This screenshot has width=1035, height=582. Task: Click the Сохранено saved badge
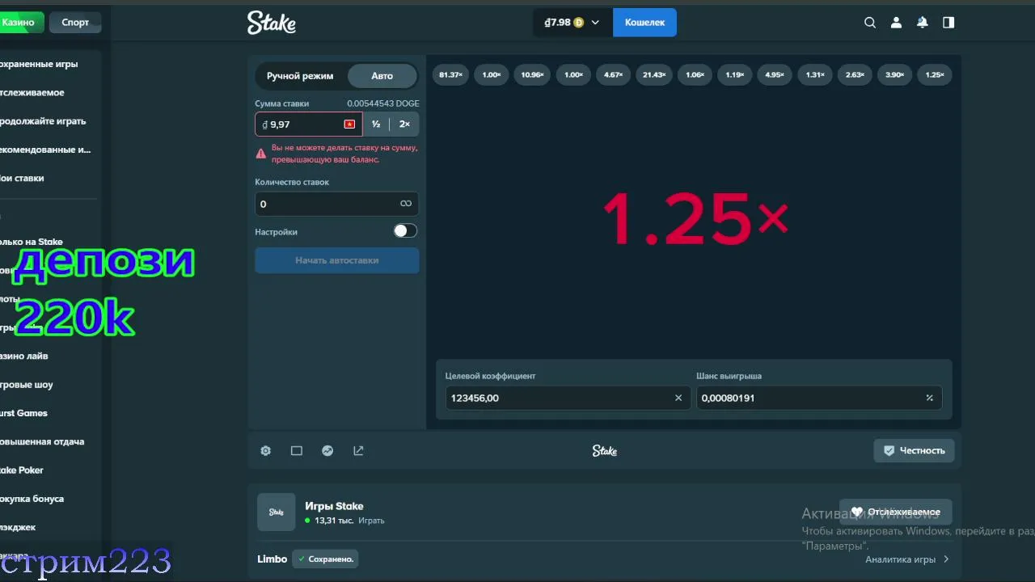(325, 559)
